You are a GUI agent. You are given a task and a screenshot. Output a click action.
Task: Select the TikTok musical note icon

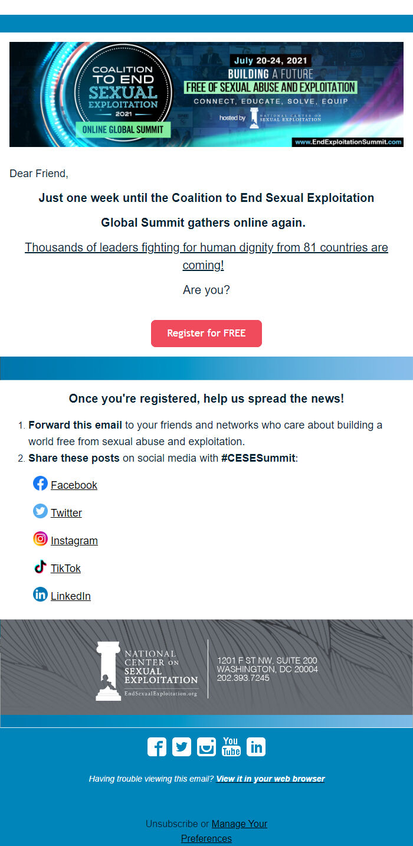40,566
